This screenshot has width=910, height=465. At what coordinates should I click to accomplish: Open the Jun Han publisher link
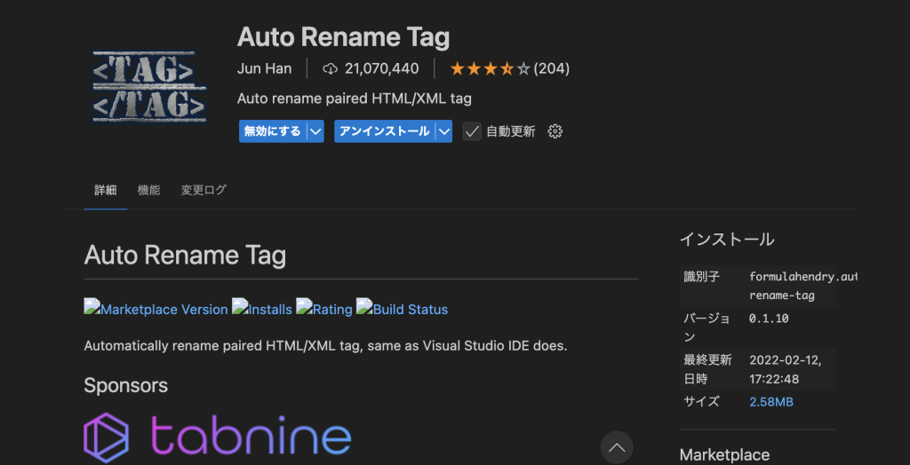(264, 68)
